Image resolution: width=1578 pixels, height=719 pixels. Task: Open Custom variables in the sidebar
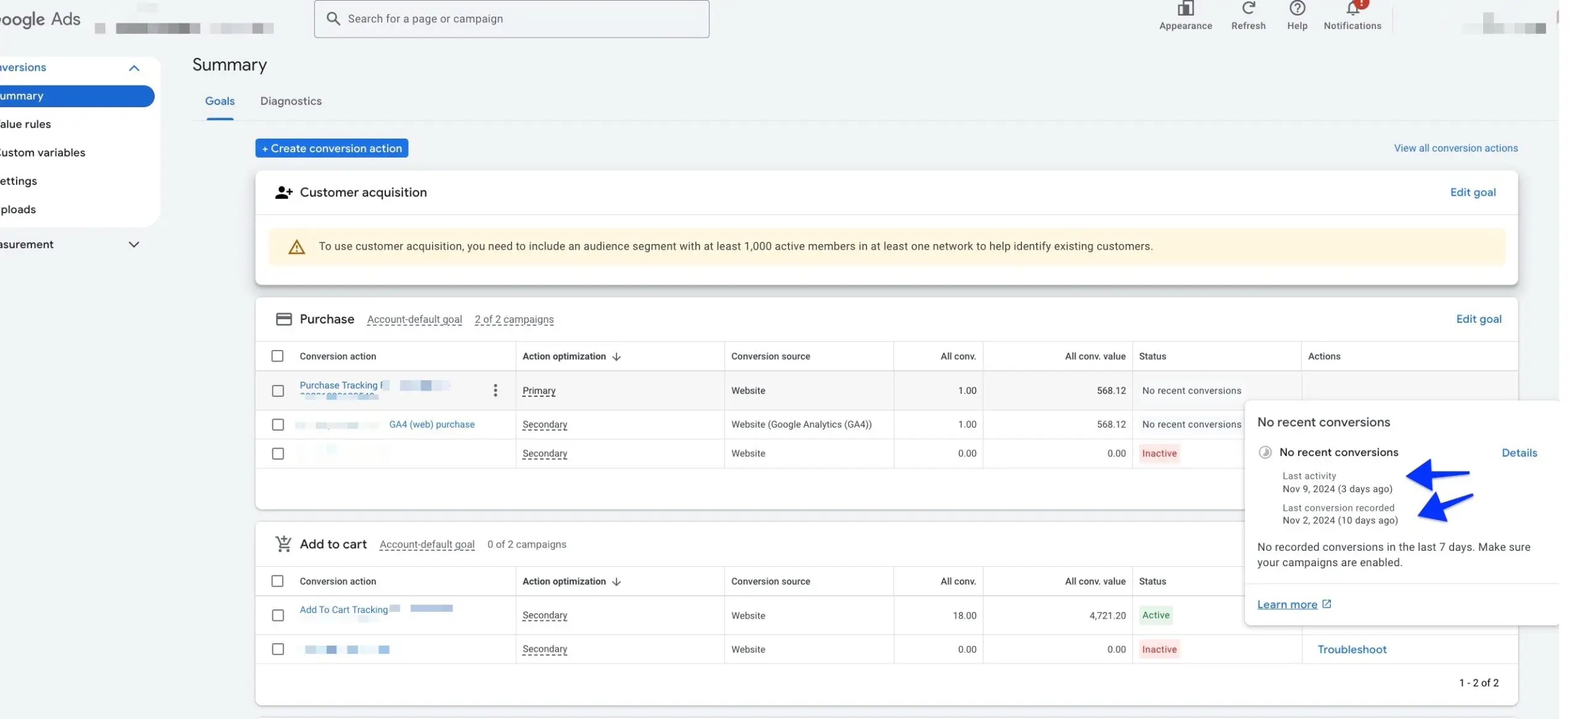[43, 153]
